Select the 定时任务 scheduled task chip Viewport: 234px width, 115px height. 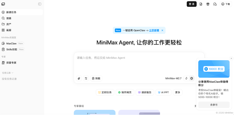[x=105, y=92]
